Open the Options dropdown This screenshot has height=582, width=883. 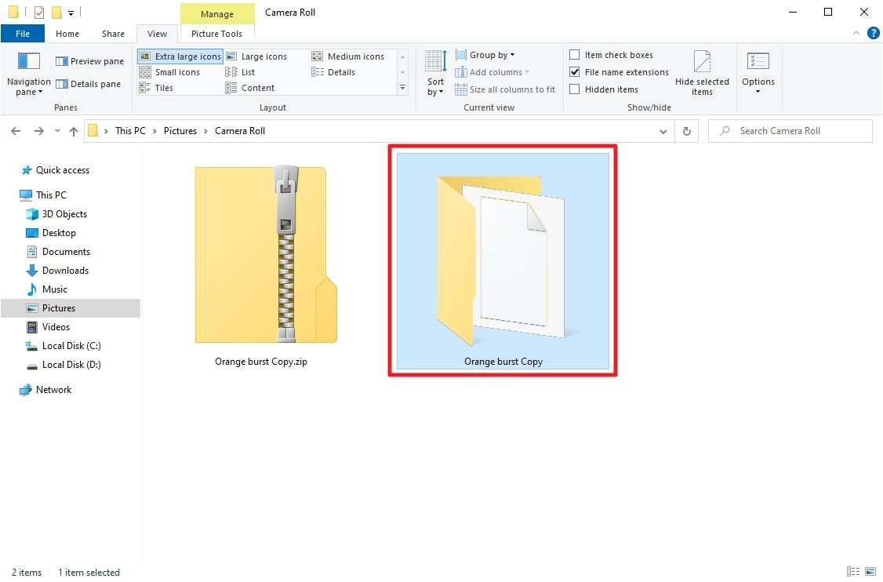(758, 74)
